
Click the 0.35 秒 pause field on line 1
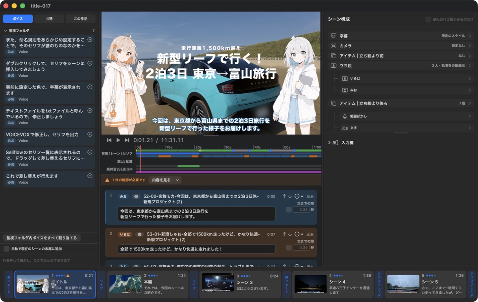click(x=301, y=210)
